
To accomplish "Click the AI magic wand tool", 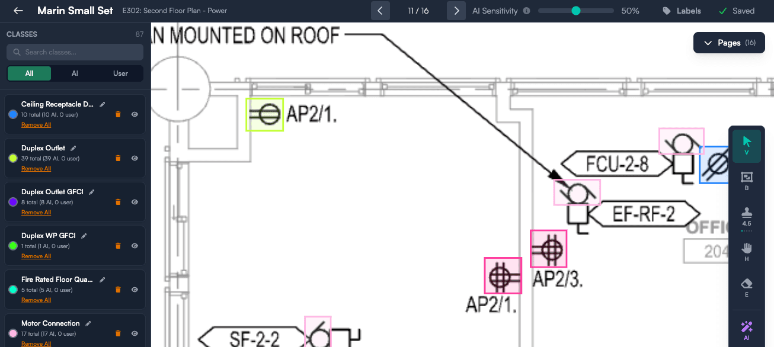I will [x=746, y=329].
